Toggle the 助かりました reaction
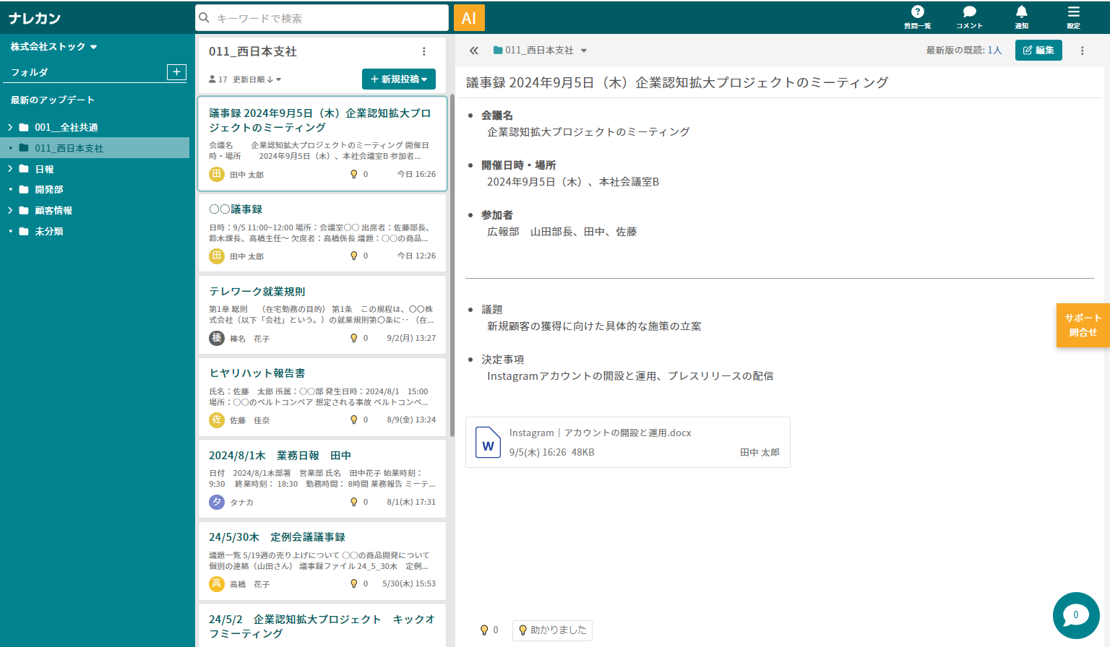Viewport: 1110px width, 647px height. (552, 630)
